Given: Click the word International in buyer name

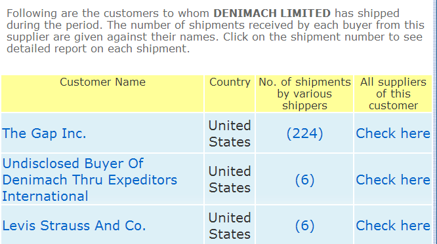Looking at the screenshot, I should tap(45, 196).
